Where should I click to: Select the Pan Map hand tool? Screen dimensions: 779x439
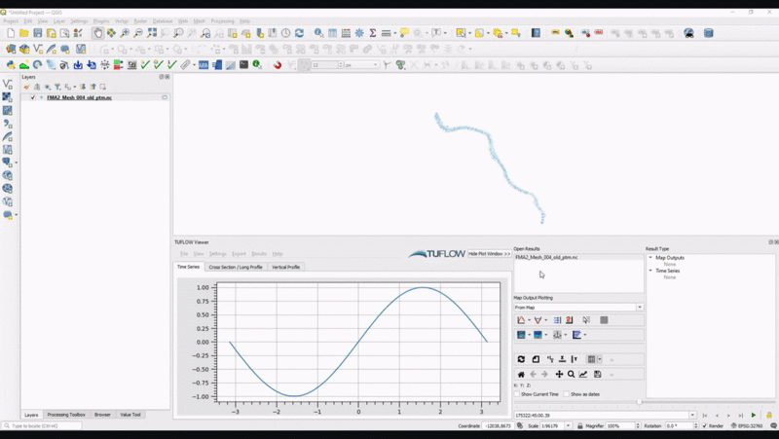(98, 33)
